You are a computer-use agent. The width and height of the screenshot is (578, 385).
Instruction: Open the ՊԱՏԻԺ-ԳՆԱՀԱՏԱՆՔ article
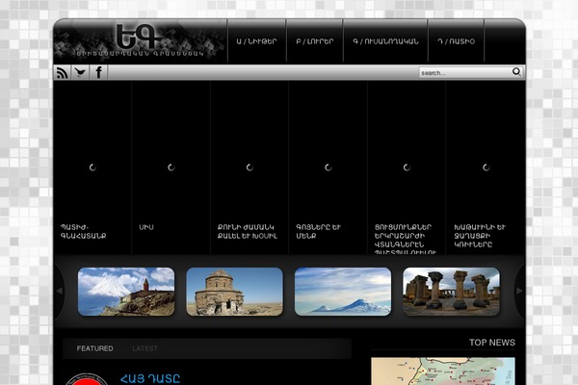click(83, 231)
